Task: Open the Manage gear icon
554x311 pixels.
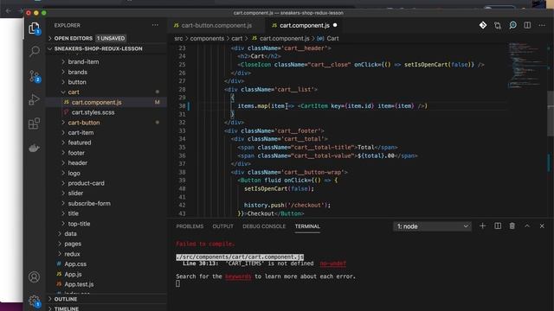Action: (35, 301)
